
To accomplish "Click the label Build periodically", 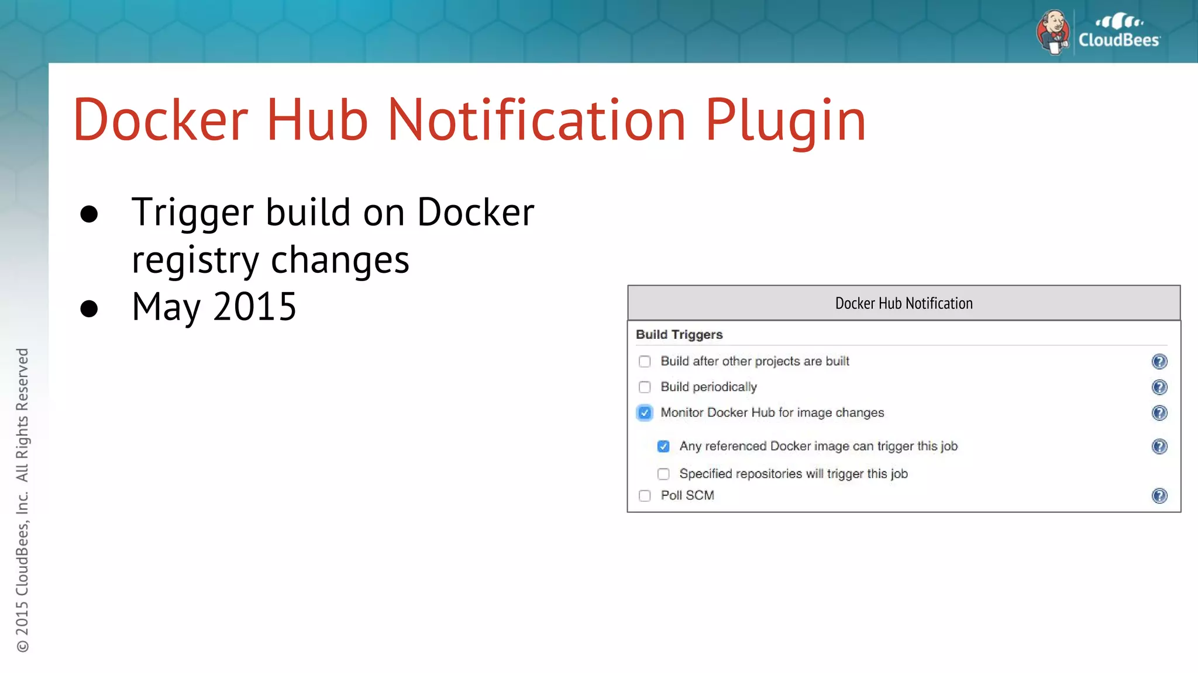I will (x=708, y=387).
